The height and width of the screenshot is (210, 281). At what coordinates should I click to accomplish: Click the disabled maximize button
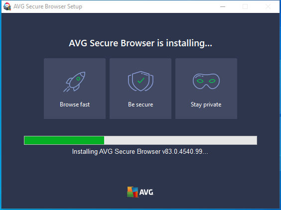coord(245,6)
